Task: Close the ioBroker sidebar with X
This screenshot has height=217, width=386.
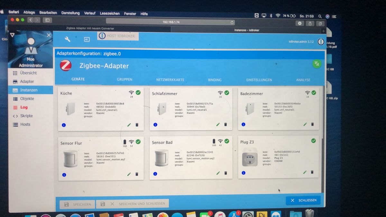Action: pos(49,35)
